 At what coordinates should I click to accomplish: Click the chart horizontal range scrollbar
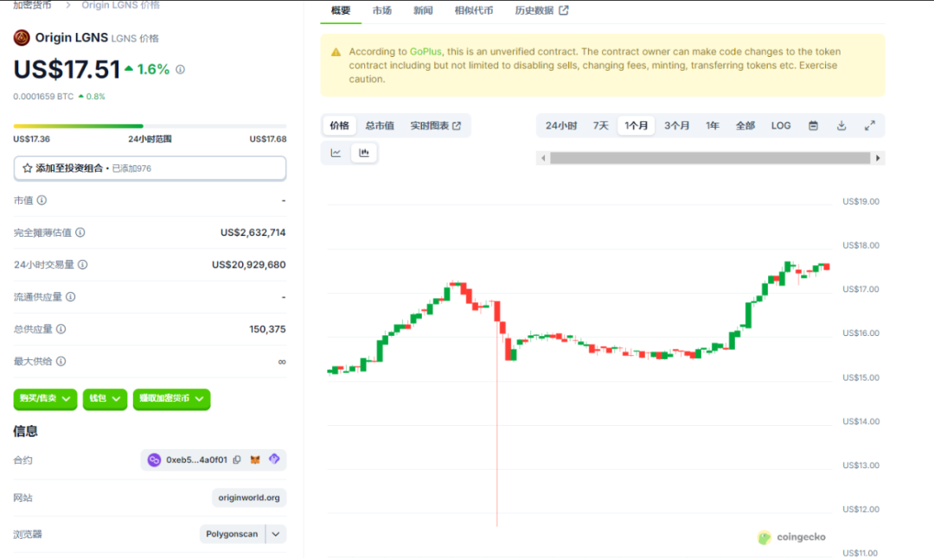tap(709, 158)
